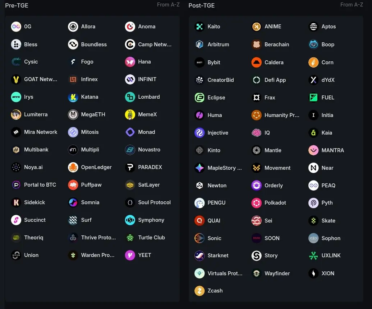Click the MANTRA project name
Viewport: 372px width, 309px height.
pyautogui.click(x=332, y=150)
